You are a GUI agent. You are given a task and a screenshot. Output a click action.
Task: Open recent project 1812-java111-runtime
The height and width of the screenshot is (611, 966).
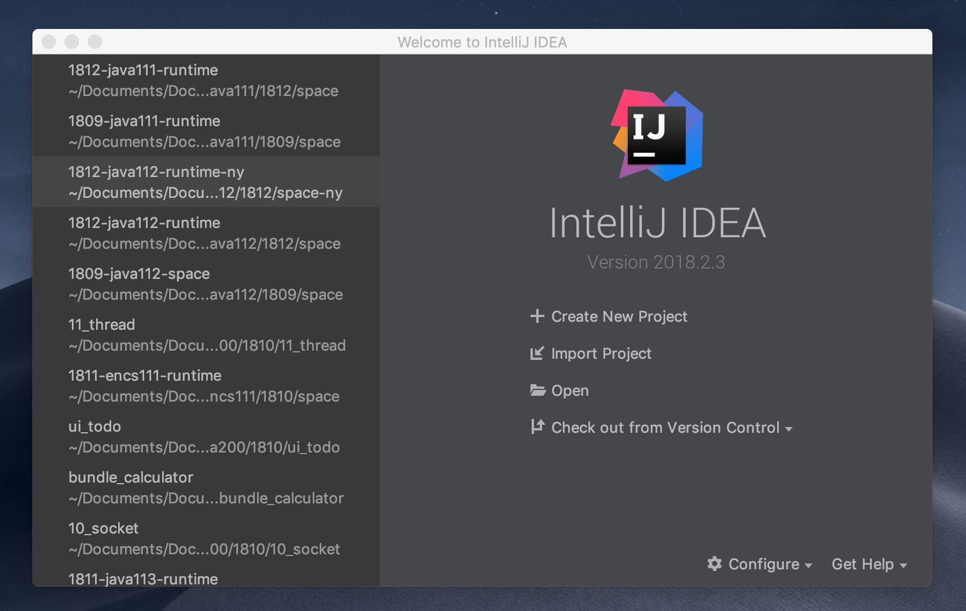click(206, 80)
